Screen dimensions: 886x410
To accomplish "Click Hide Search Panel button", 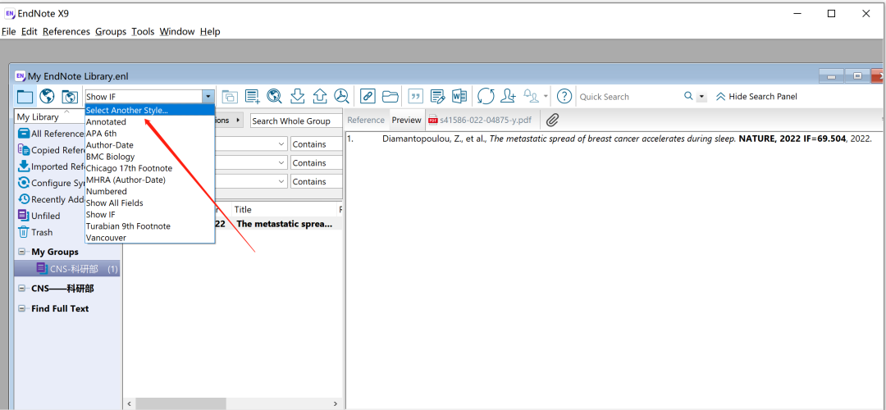I will click(x=756, y=97).
